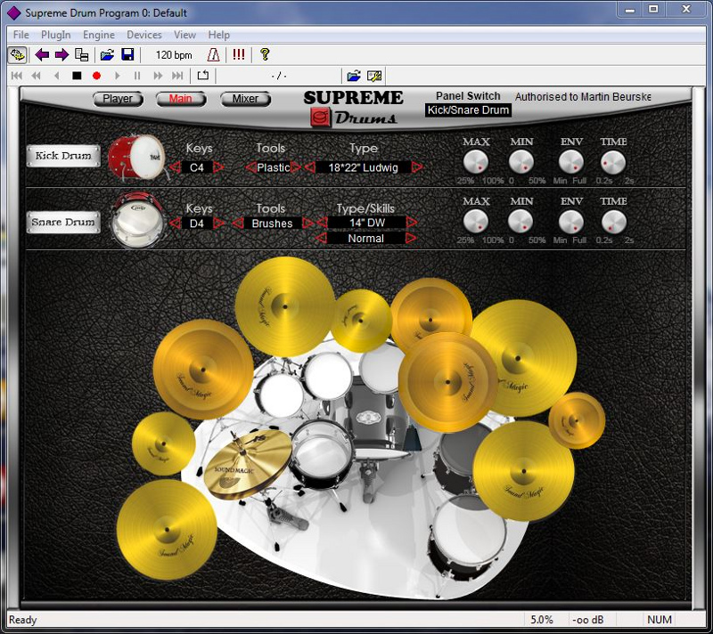This screenshot has height=634, width=713.
Task: Go to next program with right purple arrow
Action: click(61, 55)
